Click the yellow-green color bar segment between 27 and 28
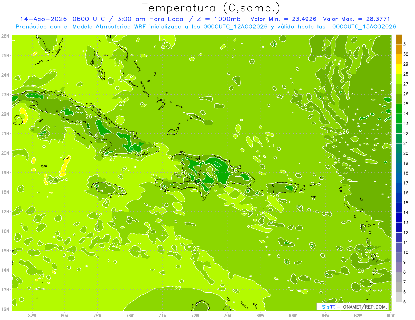The width and height of the screenshot is (415, 320). click(399, 79)
